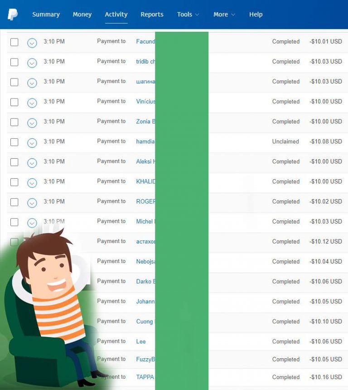
Task: Show details of the KHALID payment chevron
Action: 32,183
